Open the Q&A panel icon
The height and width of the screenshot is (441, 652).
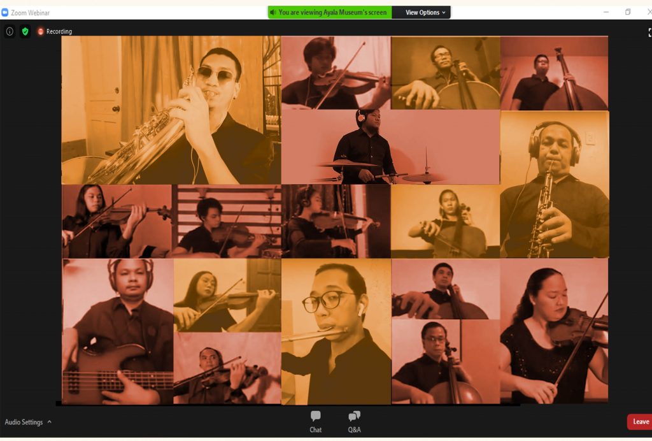354,417
